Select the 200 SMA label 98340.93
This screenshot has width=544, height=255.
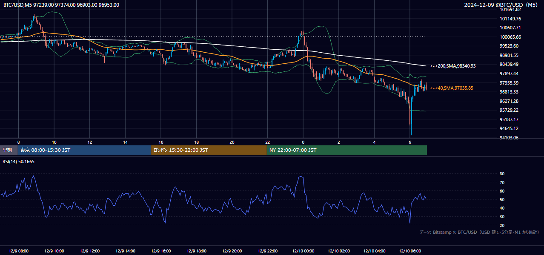453,66
